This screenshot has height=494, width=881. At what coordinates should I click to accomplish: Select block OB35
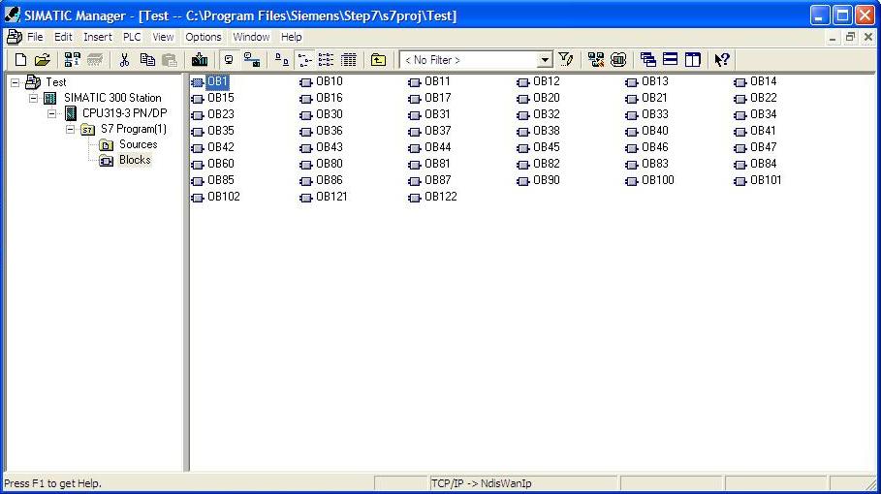tap(221, 132)
